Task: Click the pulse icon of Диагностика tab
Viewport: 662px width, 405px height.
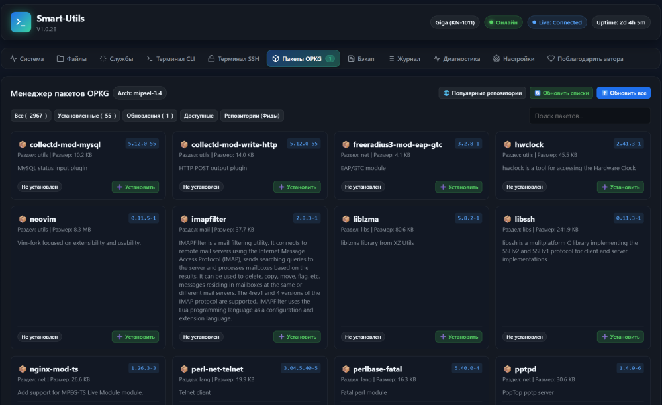Action: pos(436,59)
